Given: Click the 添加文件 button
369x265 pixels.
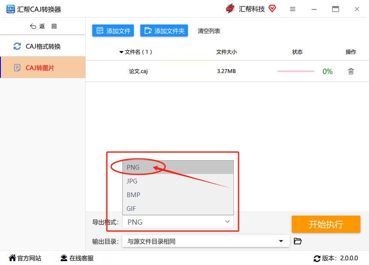Looking at the screenshot, I should tap(113, 30).
